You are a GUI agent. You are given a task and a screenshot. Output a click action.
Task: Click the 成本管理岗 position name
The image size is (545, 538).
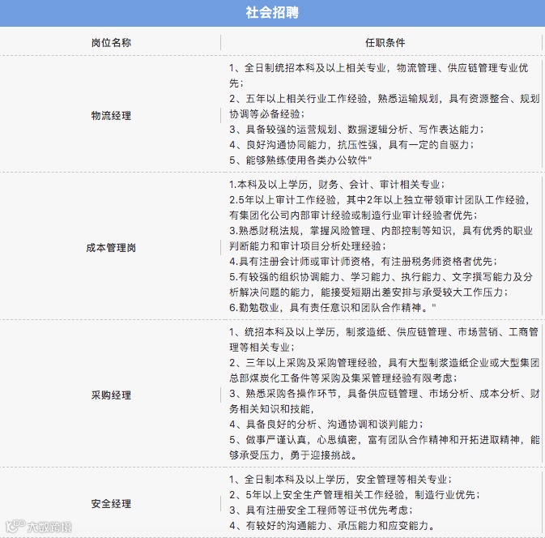(x=111, y=248)
